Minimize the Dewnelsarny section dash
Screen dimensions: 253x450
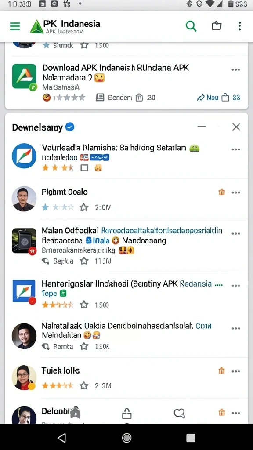[202, 127]
